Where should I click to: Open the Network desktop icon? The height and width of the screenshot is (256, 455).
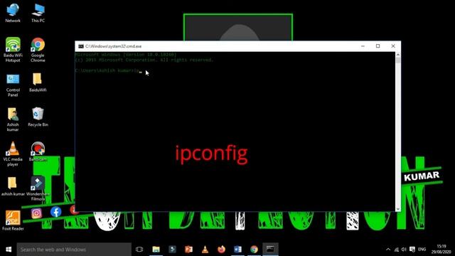(x=13, y=13)
